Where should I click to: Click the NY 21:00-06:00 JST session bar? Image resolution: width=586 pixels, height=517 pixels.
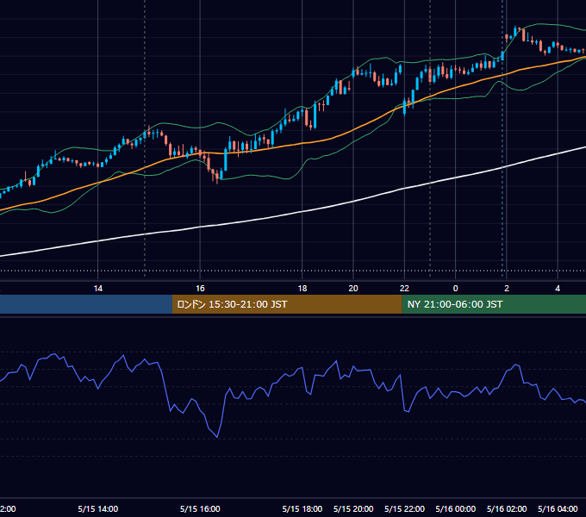[x=494, y=304]
